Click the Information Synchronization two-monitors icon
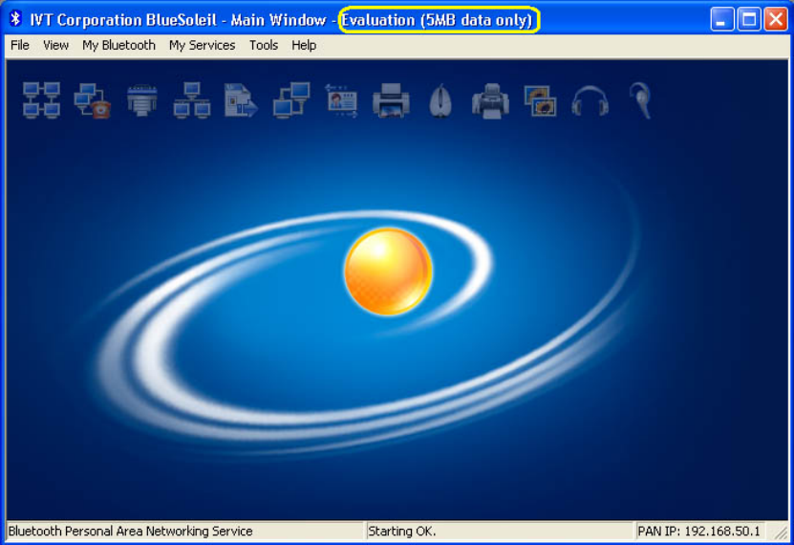Viewport: 794px width, 545px height. point(291,100)
